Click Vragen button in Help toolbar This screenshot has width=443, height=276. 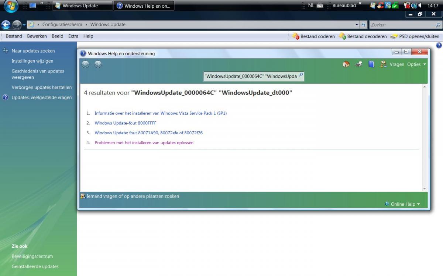[392, 64]
